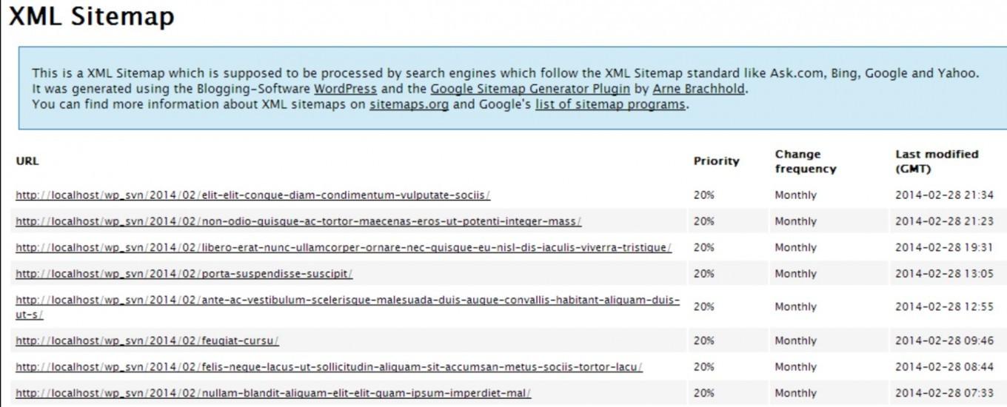Open the ante-ac-vestibulum-scelerisque URL

(x=347, y=300)
